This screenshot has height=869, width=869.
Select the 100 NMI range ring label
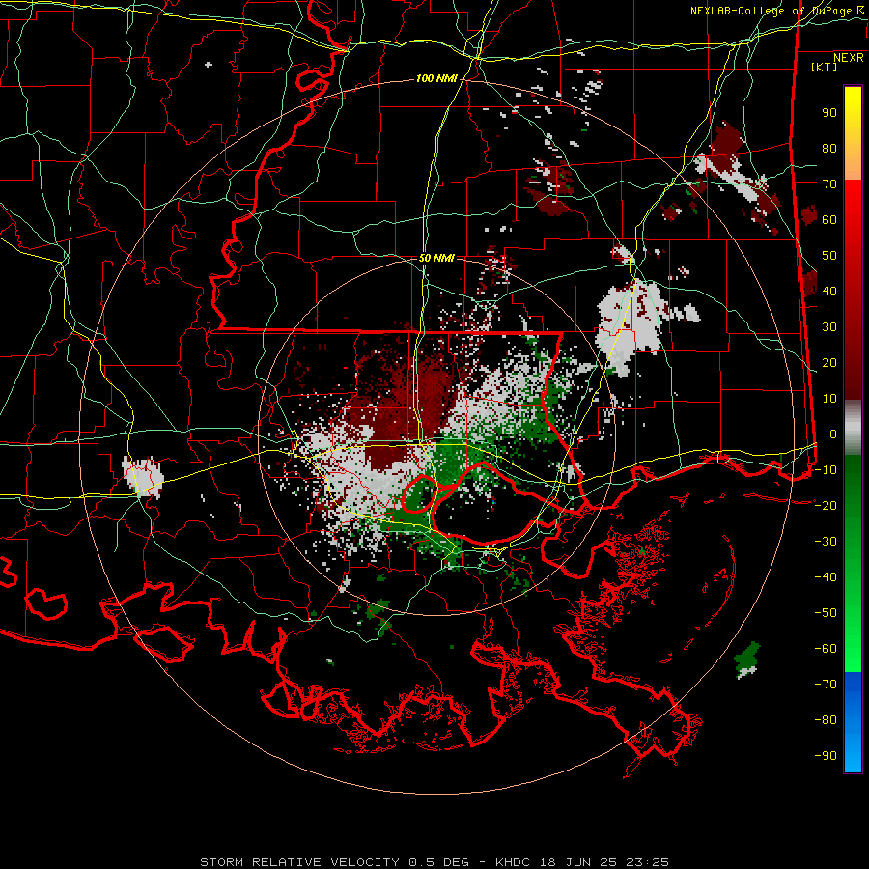tap(436, 79)
